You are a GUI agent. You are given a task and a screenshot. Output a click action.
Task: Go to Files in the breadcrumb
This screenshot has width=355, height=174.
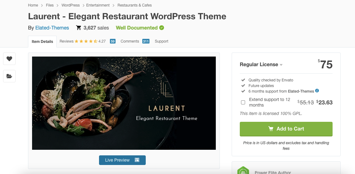(50, 5)
